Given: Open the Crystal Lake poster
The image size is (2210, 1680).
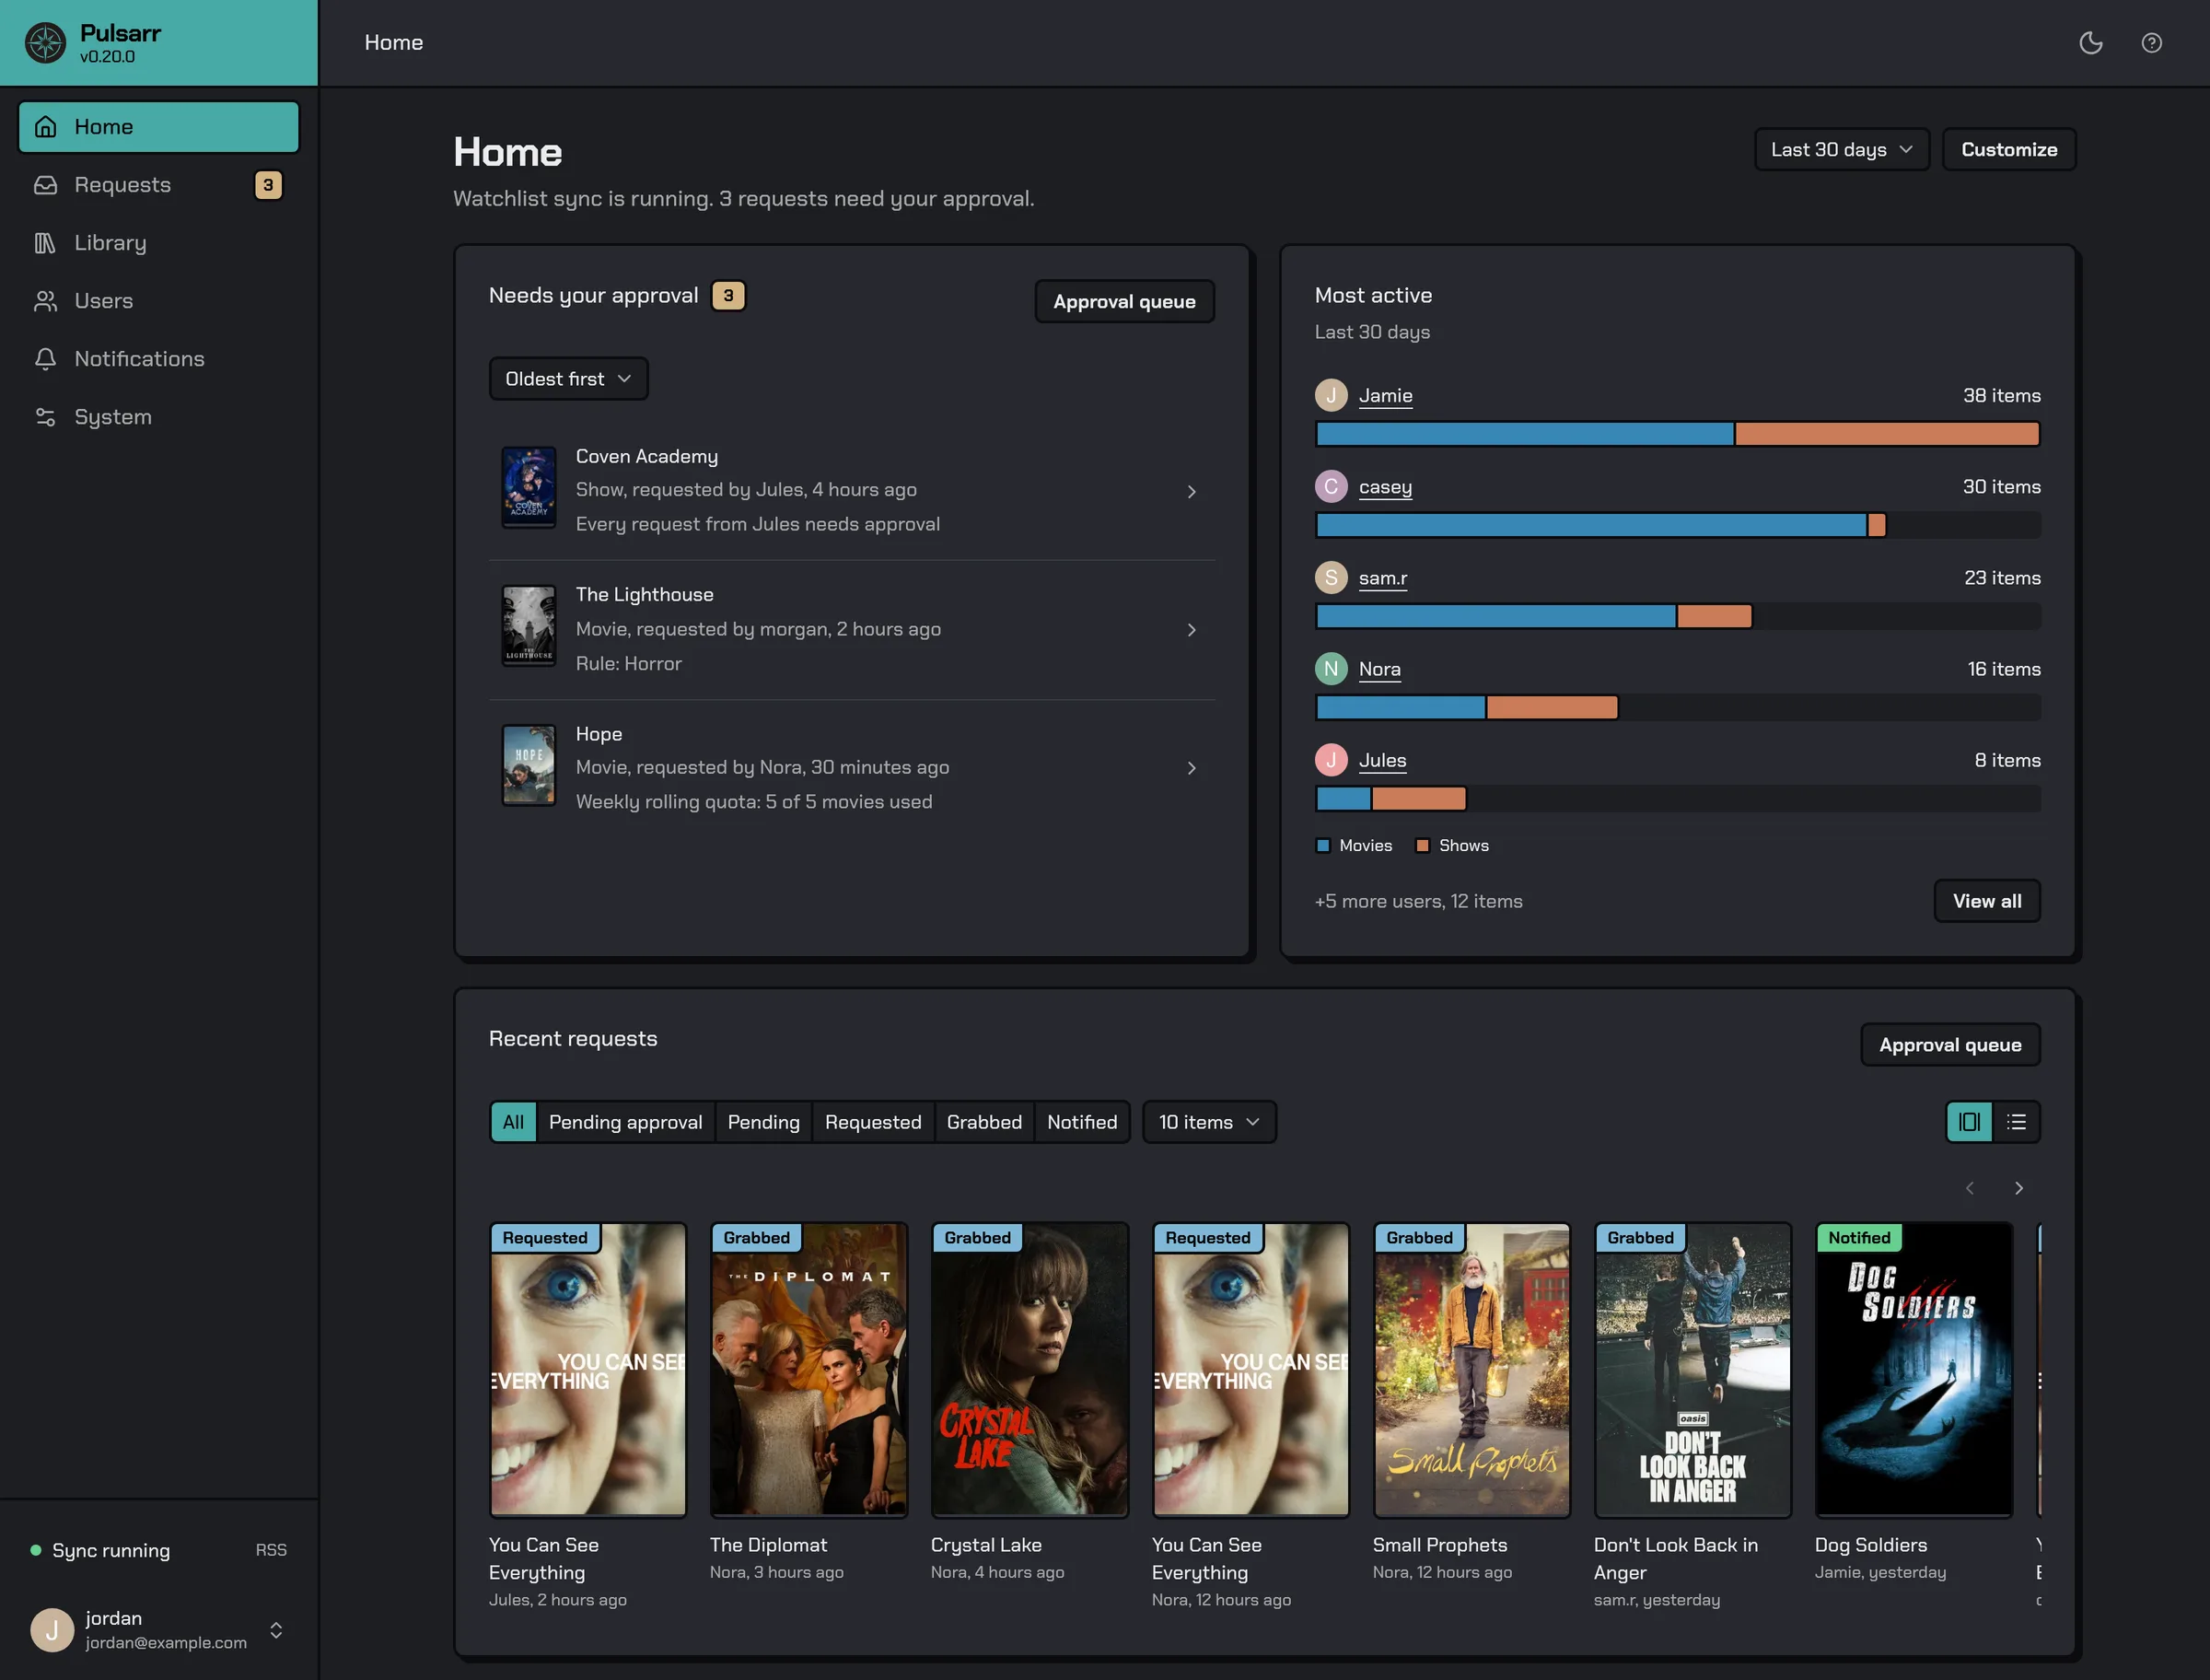Looking at the screenshot, I should point(1029,1370).
